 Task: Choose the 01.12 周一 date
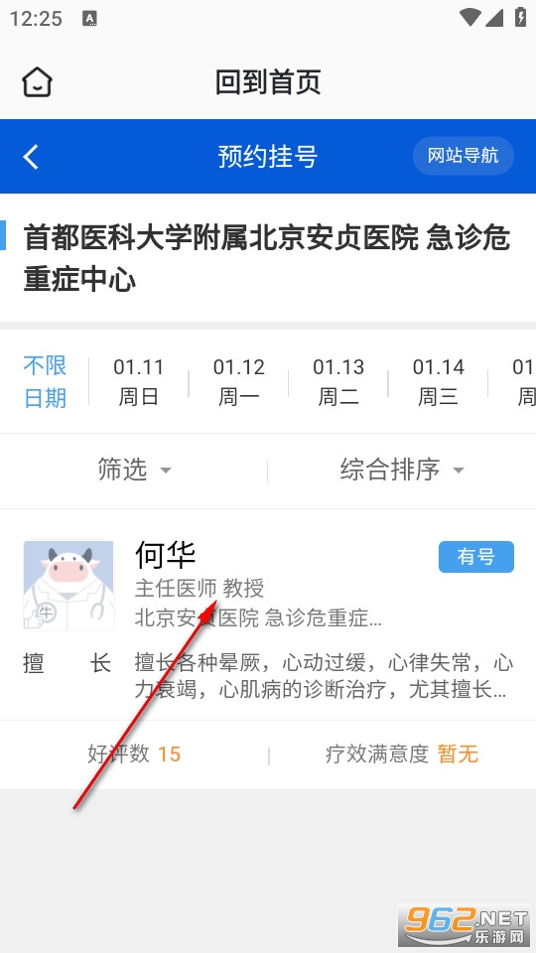click(239, 381)
